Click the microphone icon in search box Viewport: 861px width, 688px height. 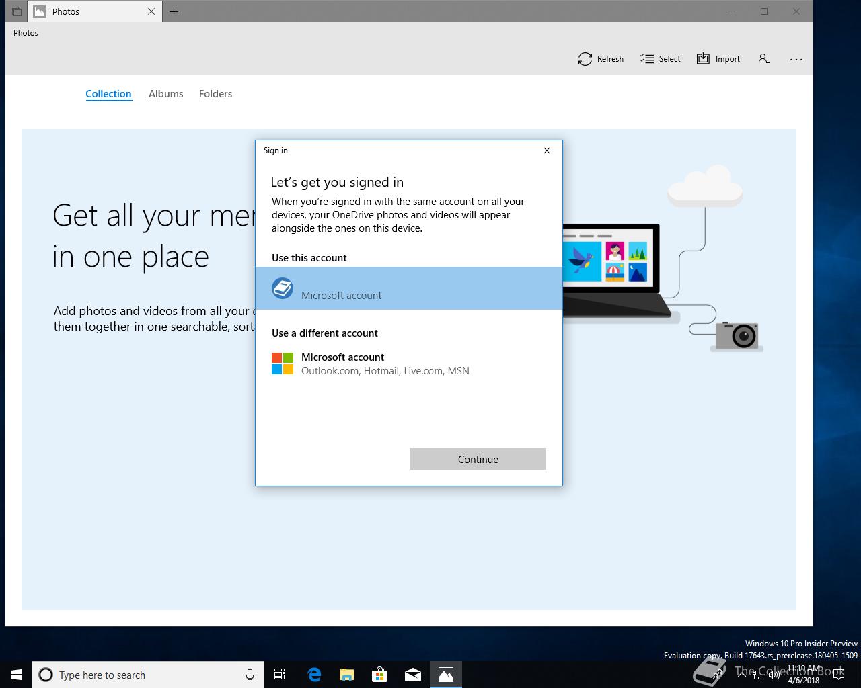click(x=250, y=675)
